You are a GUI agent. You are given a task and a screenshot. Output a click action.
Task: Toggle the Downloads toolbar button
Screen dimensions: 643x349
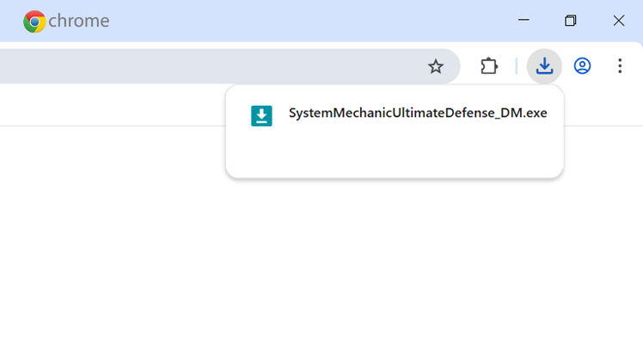544,66
